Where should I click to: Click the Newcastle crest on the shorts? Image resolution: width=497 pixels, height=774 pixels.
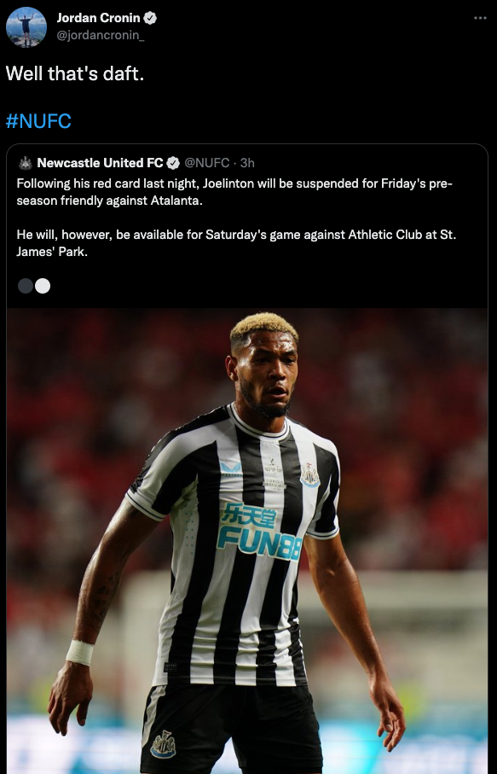pos(163,744)
